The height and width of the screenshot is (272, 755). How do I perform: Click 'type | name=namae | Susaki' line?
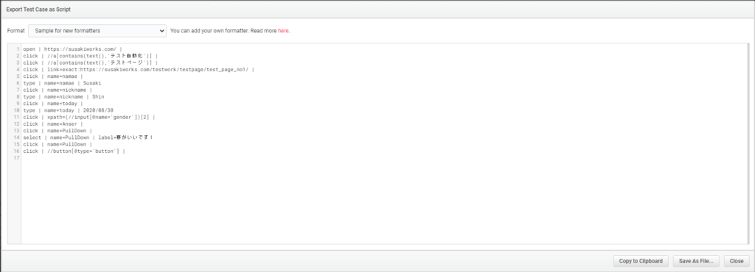[x=62, y=83]
